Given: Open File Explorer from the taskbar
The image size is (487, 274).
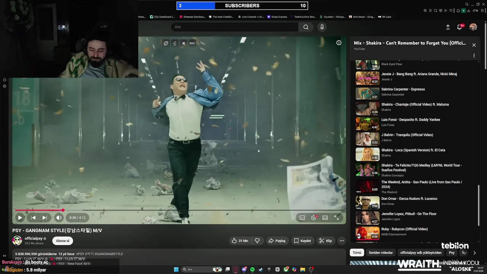Looking at the screenshot, I should 302,269.
